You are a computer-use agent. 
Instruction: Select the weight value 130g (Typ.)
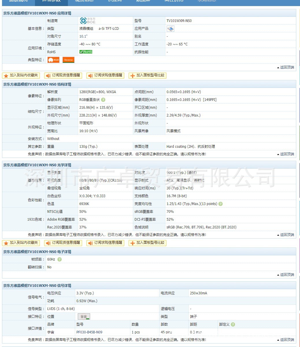click(x=88, y=147)
